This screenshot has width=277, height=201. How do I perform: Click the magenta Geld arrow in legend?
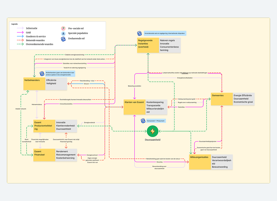20,32
